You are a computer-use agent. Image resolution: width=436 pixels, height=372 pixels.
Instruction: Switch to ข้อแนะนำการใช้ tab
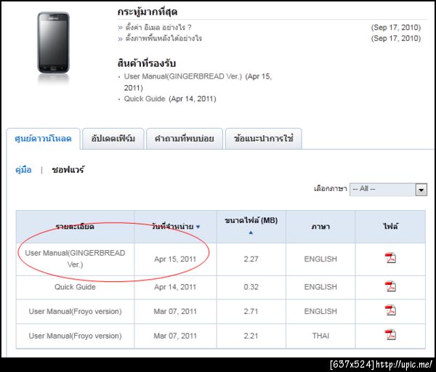point(264,139)
